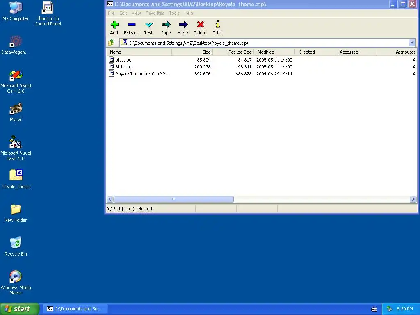
Task: Click packed size 198 341
Action: (244, 67)
